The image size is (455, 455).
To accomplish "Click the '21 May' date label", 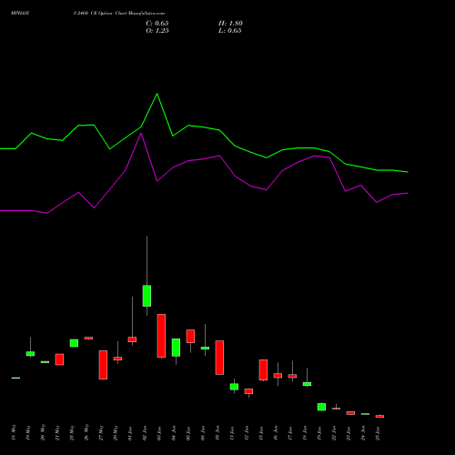I will (57, 433).
